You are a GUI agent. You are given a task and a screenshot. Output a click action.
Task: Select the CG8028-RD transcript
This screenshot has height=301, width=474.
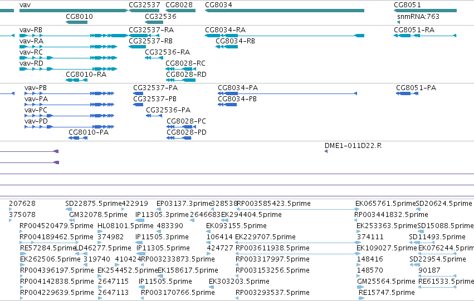pos(180,80)
